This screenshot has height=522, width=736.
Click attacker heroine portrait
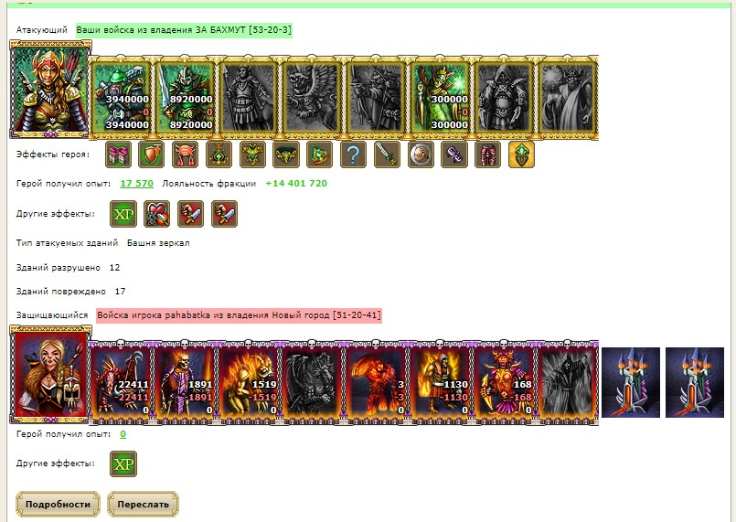click(x=50, y=90)
